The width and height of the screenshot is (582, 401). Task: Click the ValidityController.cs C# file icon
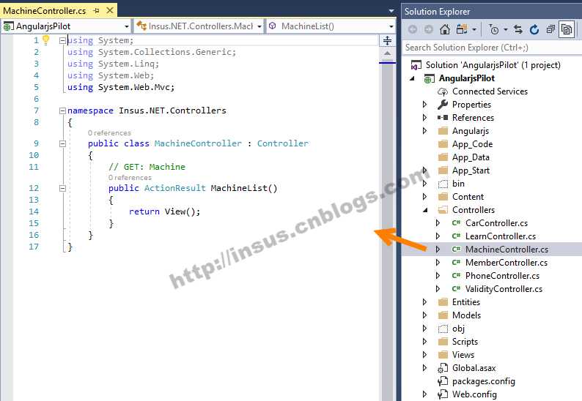456,289
